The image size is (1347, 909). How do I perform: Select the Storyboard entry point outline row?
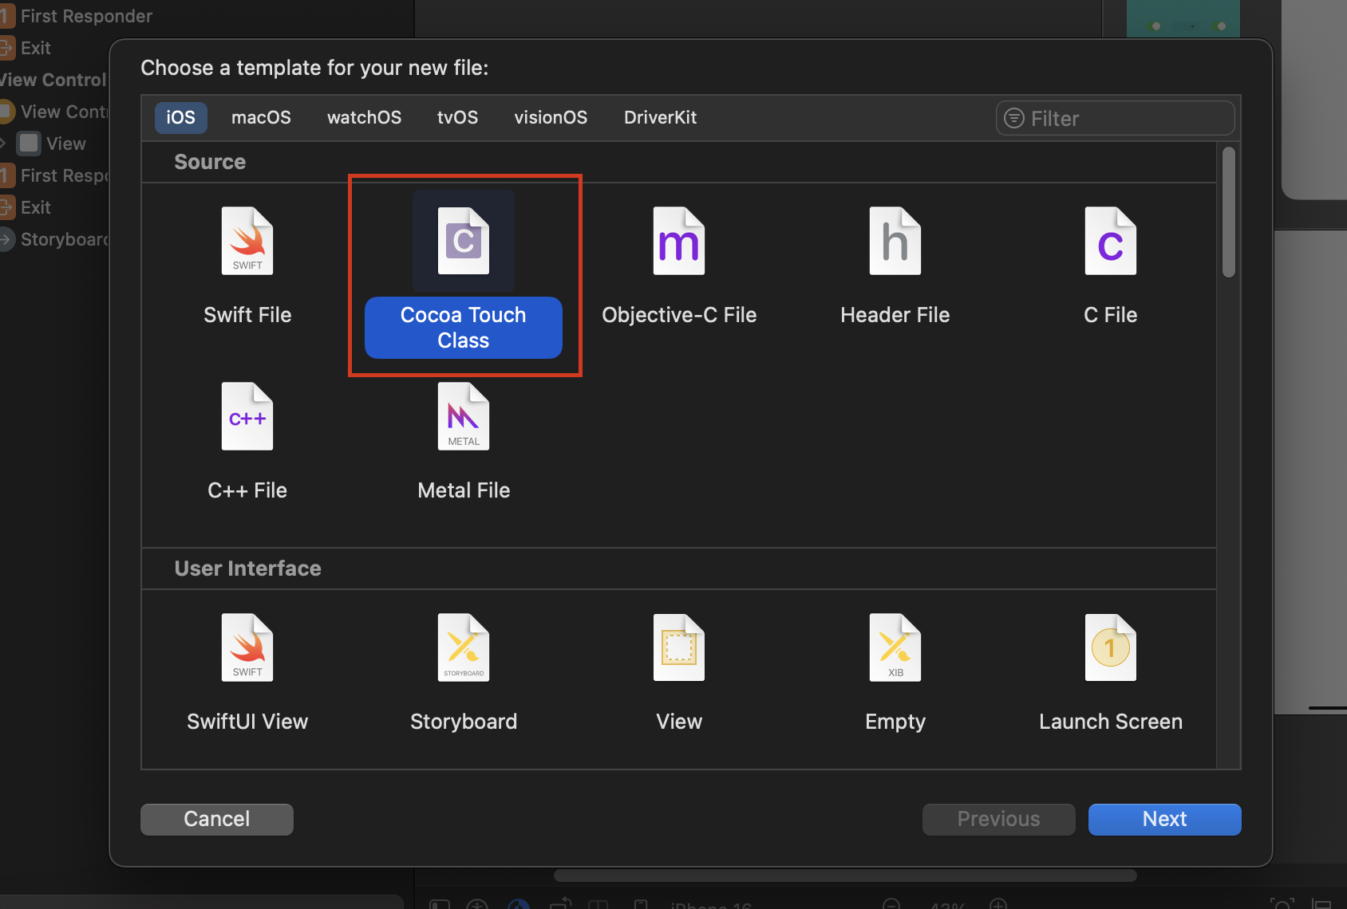[x=54, y=239]
